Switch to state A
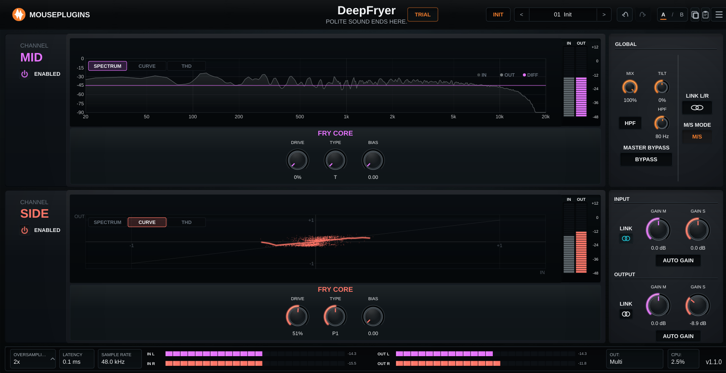726x373 pixels. click(663, 15)
